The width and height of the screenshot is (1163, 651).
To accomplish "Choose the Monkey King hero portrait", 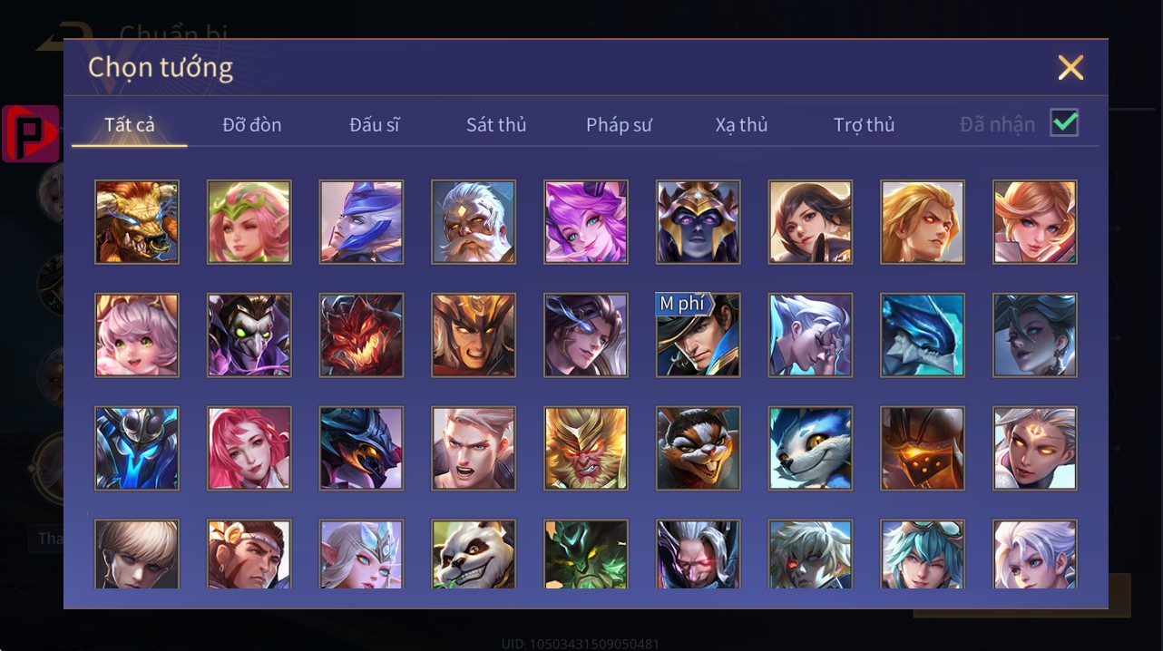I will [586, 448].
